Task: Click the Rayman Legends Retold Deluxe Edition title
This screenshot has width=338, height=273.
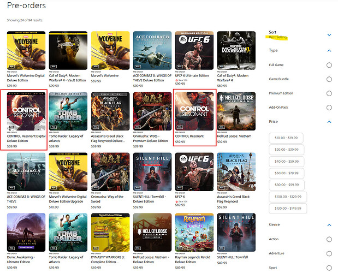Action: pos(193,260)
